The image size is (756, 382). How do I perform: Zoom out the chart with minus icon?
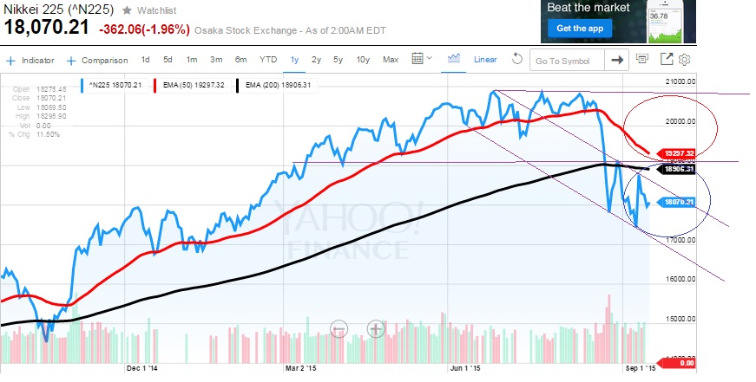(x=339, y=328)
